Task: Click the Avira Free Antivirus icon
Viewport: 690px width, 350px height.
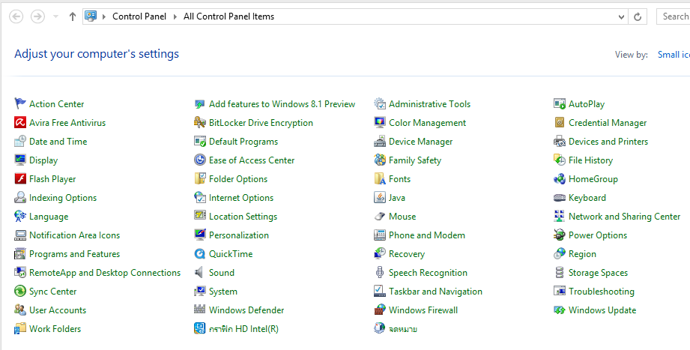Action: 20,123
